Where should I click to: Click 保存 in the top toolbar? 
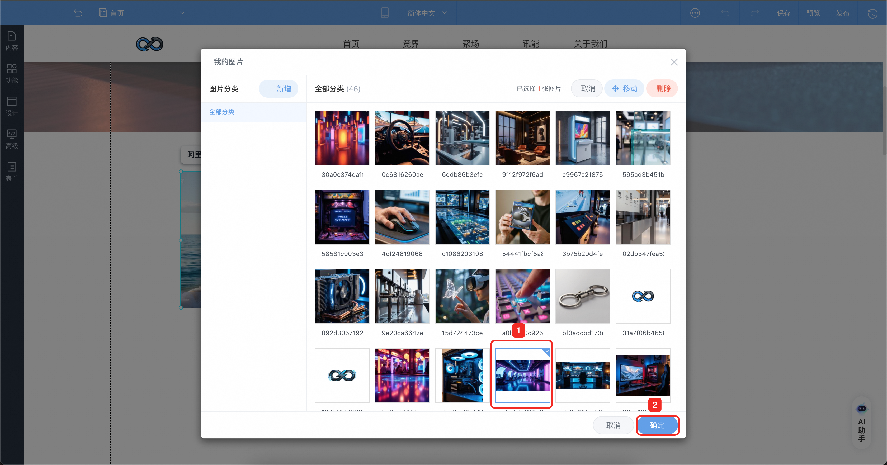pos(783,13)
